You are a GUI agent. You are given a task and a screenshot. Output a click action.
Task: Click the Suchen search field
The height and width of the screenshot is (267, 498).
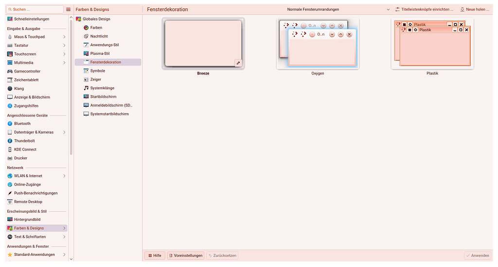point(35,10)
